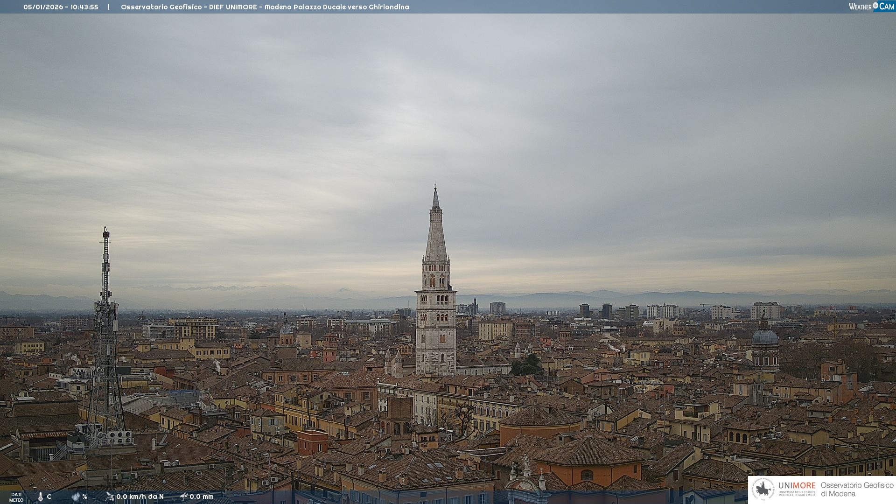Click Osservatorio Geofisico di Modena text
Viewport: 896px width, 504px height.
coord(857,490)
